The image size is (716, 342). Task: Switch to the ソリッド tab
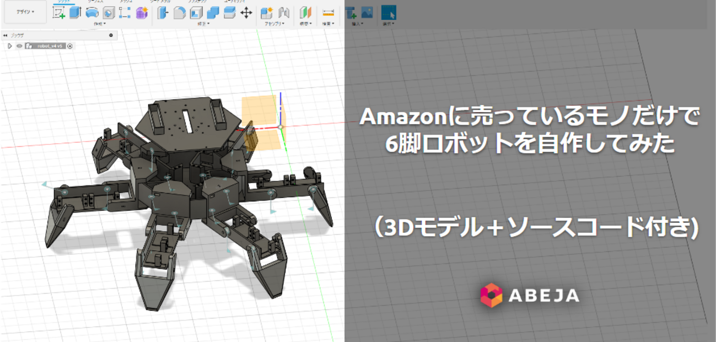click(x=63, y=2)
